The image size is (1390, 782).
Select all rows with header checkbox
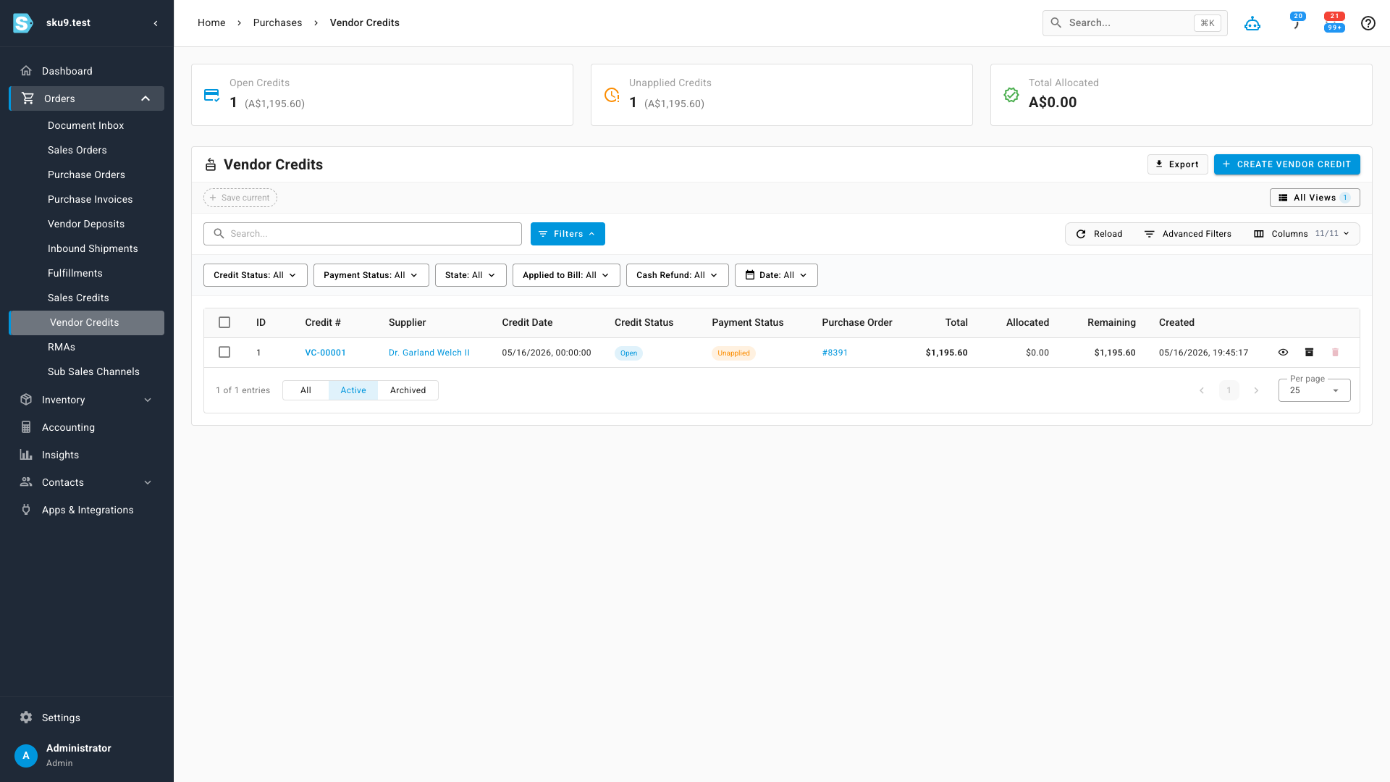224,322
